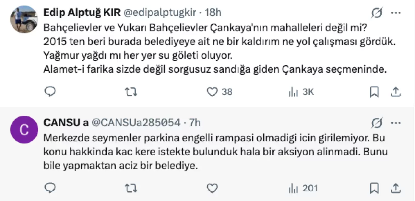Open @CANSUa285054 handle link

pos(136,123)
